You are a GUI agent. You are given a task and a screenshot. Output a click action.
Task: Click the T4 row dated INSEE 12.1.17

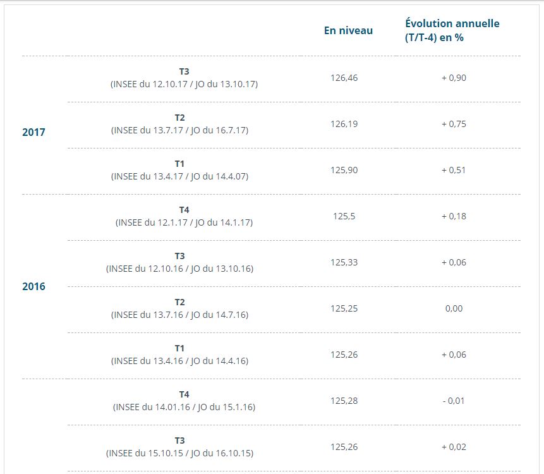[x=184, y=216]
